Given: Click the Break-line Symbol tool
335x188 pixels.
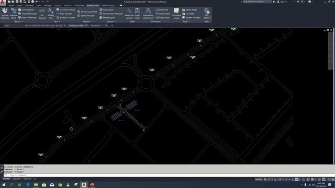Looking at the screenshot, I should coord(129,14).
